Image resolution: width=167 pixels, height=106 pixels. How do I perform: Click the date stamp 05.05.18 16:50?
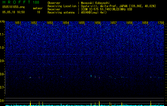pyautogui.click(x=14, y=12)
